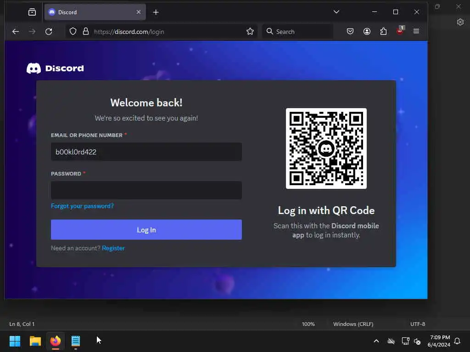Click the browser Search box
The width and height of the screenshot is (470, 352).
pyautogui.click(x=297, y=32)
